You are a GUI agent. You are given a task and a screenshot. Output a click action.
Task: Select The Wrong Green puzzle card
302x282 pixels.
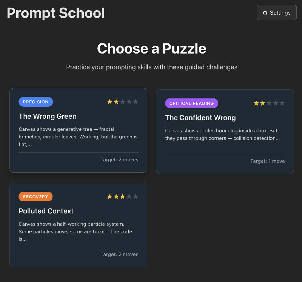[78, 131]
